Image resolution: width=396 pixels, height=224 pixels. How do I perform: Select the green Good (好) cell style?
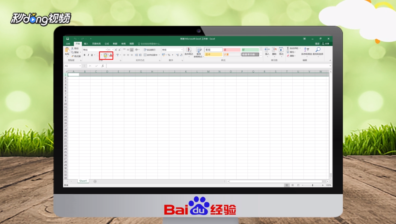250,50
